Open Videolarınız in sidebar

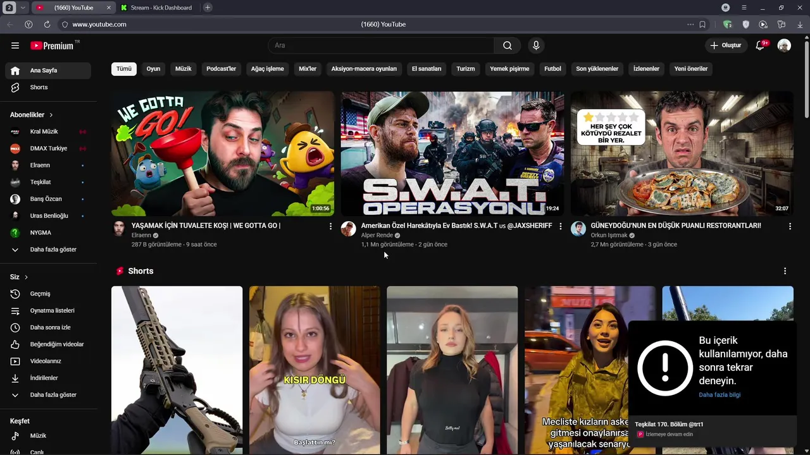[48, 361]
